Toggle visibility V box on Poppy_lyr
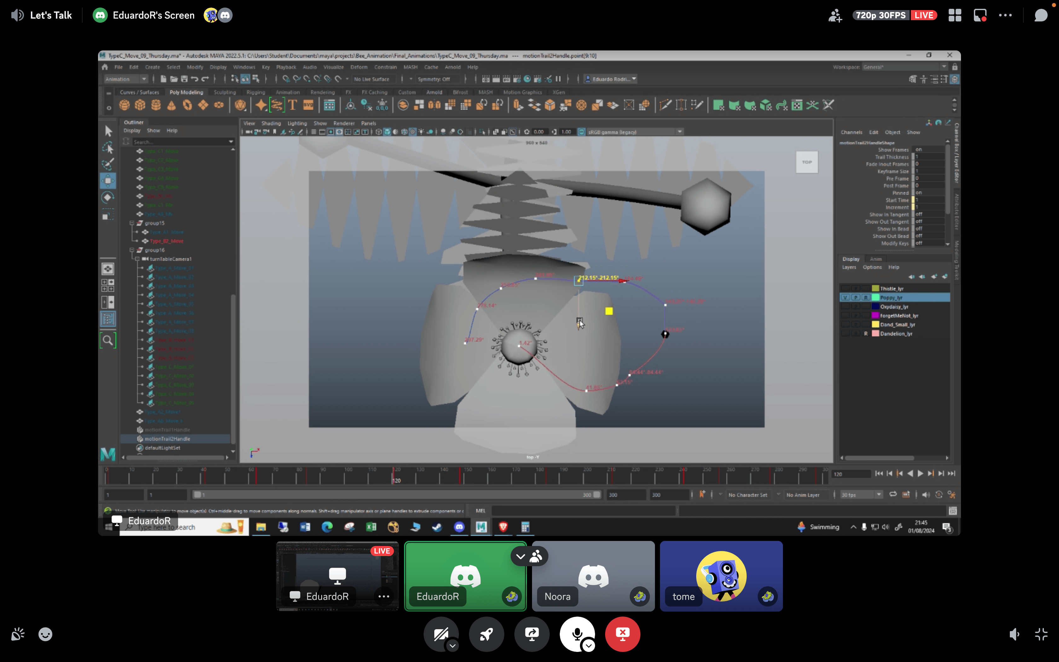This screenshot has height=662, width=1059. point(845,298)
